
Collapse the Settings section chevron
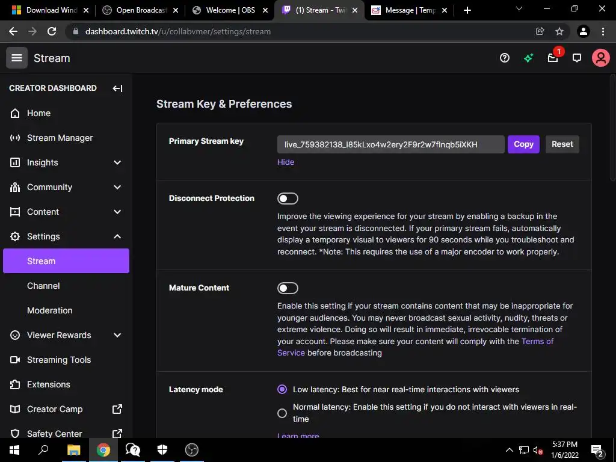pyautogui.click(x=117, y=236)
